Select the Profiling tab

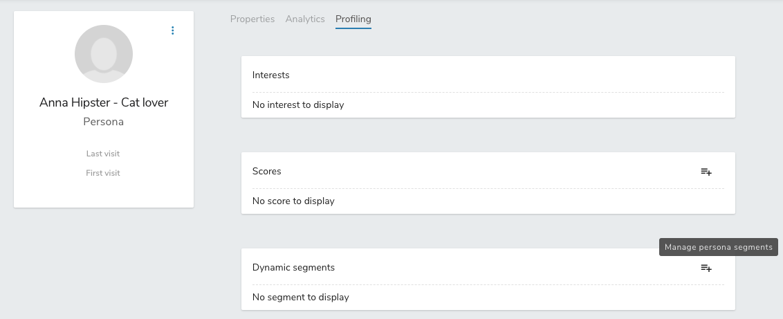click(353, 19)
